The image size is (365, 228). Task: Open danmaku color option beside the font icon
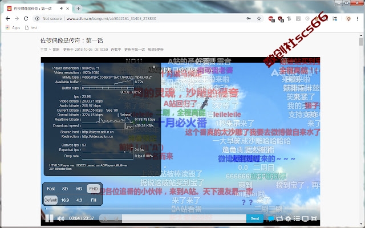[x=116, y=218]
